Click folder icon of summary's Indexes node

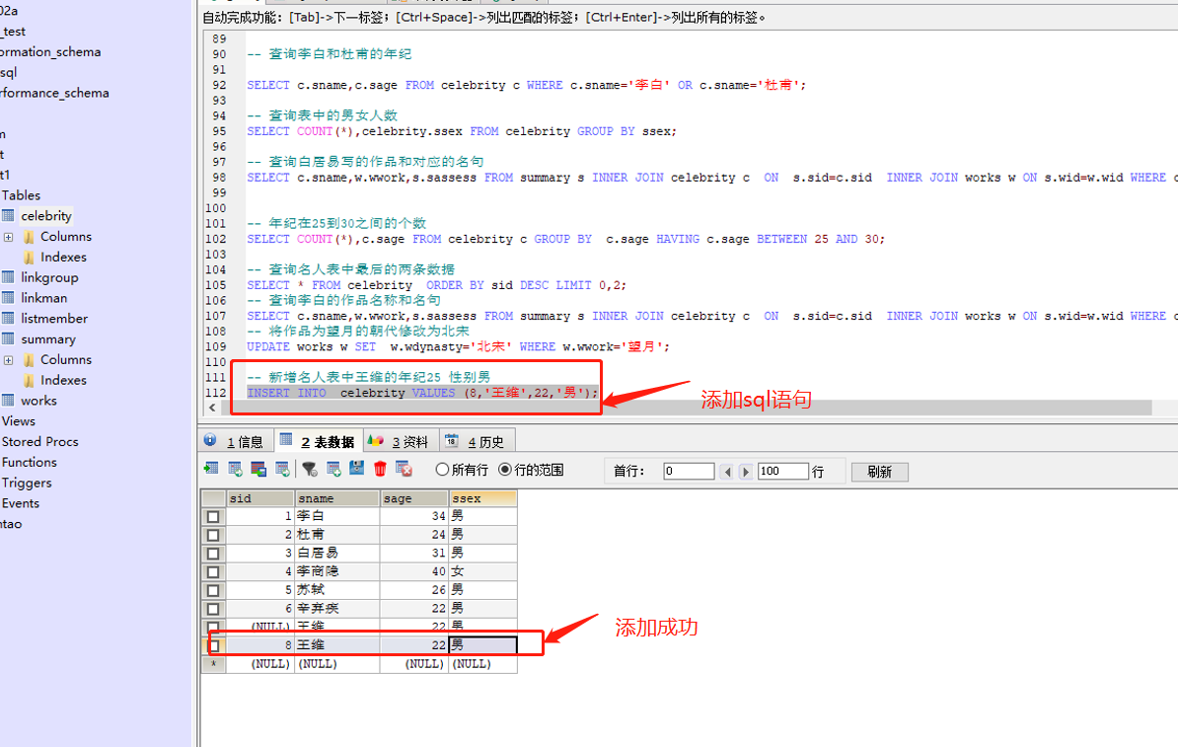(x=29, y=380)
